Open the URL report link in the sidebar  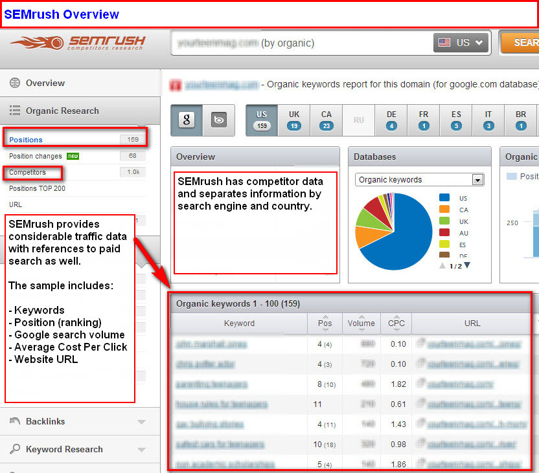point(16,204)
